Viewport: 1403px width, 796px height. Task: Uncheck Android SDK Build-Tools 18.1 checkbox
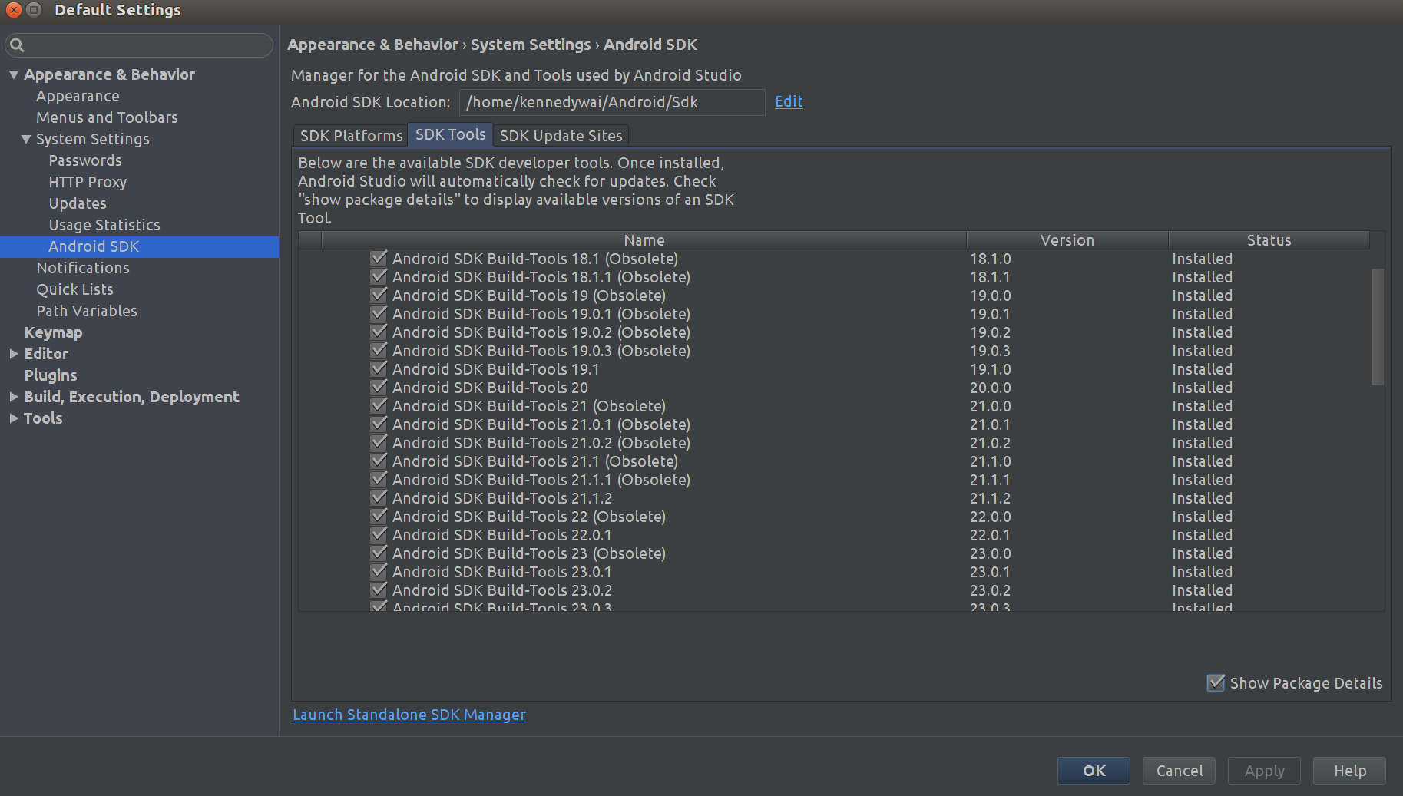[379, 258]
